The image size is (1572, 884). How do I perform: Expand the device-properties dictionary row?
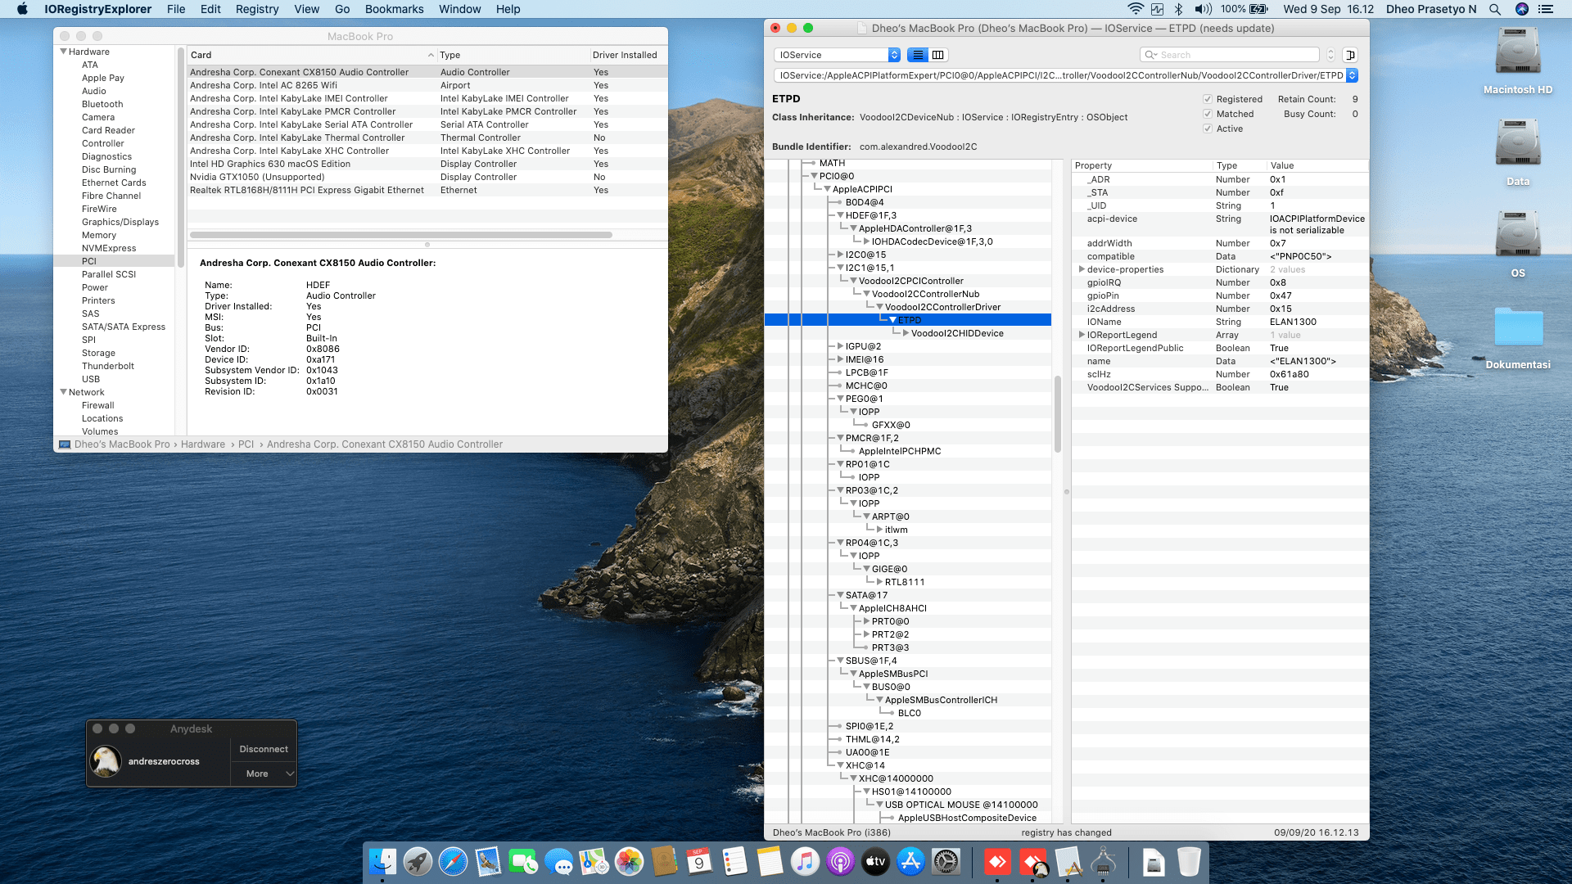tap(1082, 269)
